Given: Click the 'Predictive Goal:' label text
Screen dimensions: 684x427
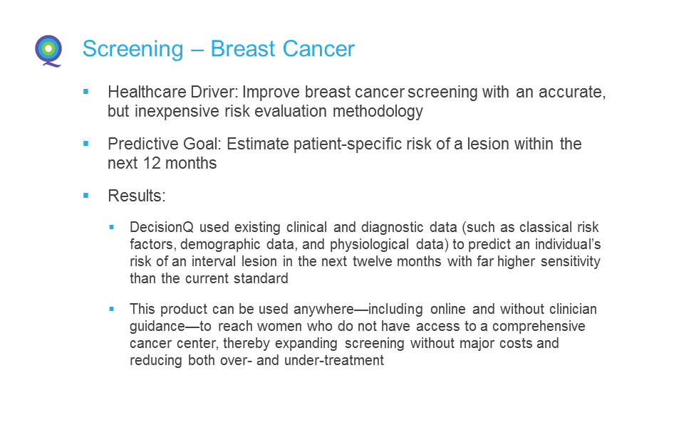Looking at the screenshot, I should pyautogui.click(x=165, y=144).
